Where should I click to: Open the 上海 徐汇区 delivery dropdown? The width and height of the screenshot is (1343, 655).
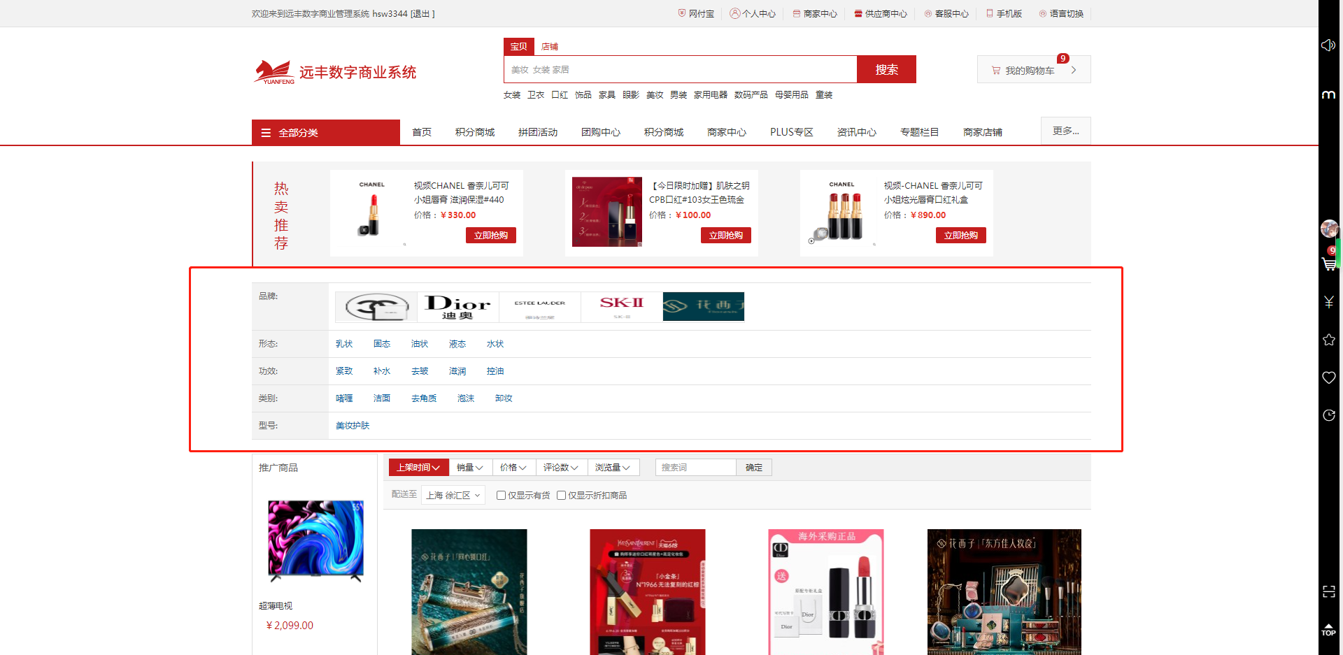click(453, 495)
